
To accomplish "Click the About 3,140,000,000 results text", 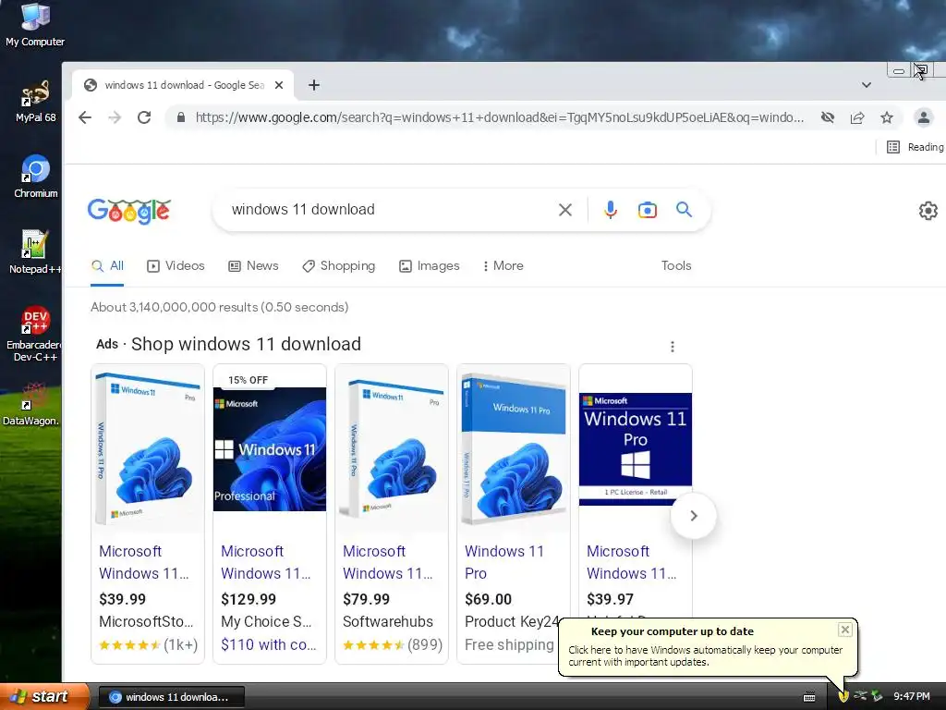I will coord(220,307).
